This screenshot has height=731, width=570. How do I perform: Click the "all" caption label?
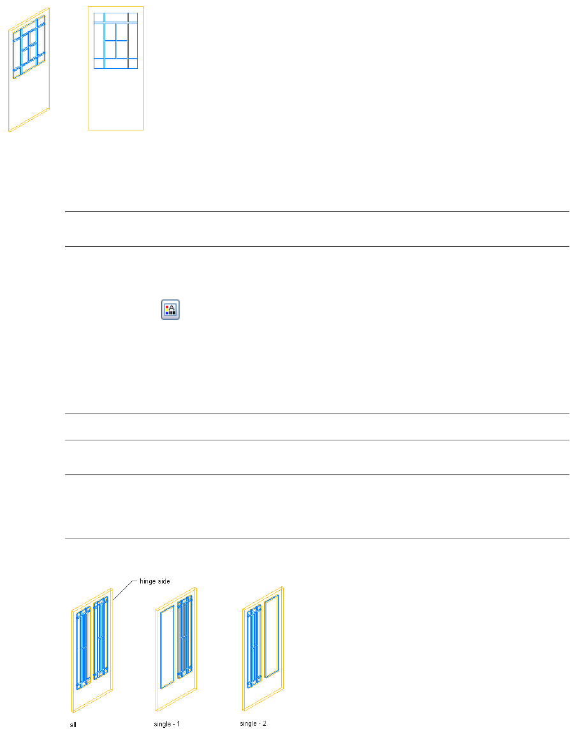coord(73,725)
